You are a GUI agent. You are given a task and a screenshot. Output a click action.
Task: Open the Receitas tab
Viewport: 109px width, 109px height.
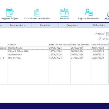click(45, 25)
